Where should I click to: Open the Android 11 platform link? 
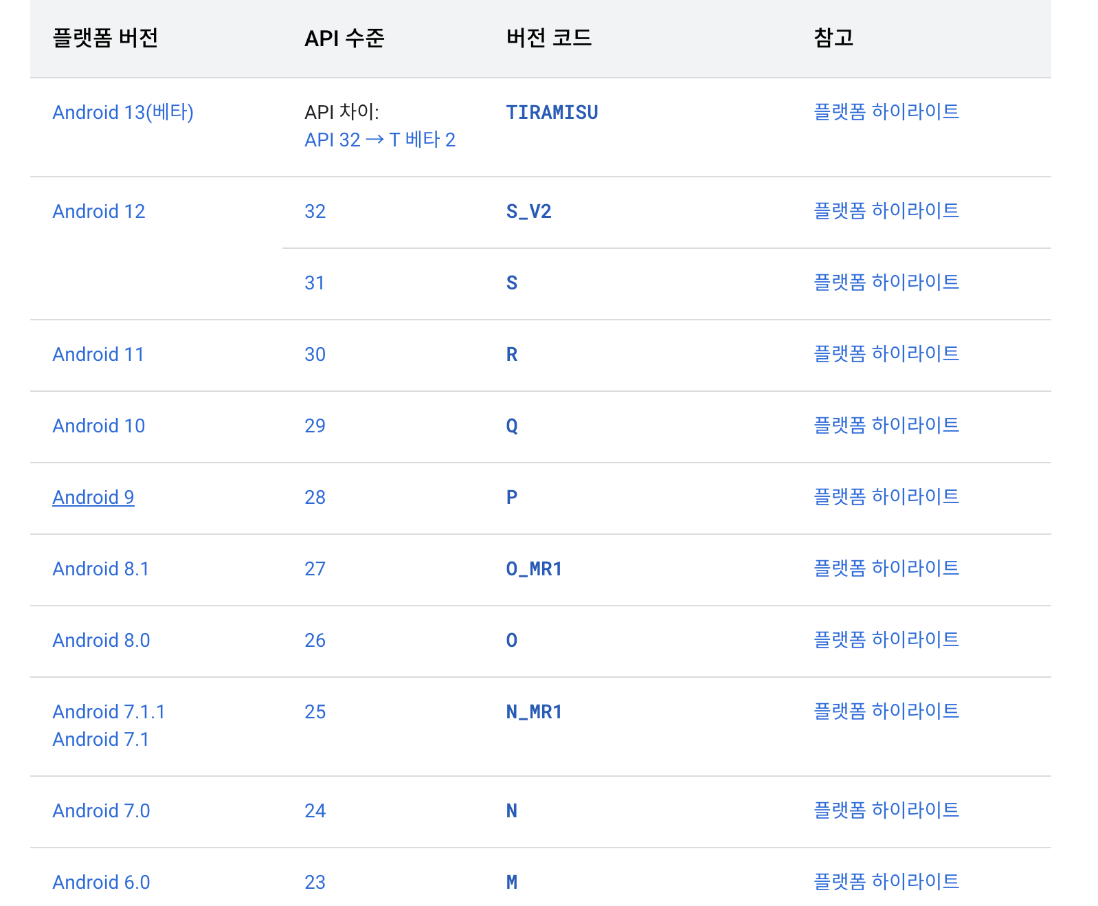[x=98, y=354]
